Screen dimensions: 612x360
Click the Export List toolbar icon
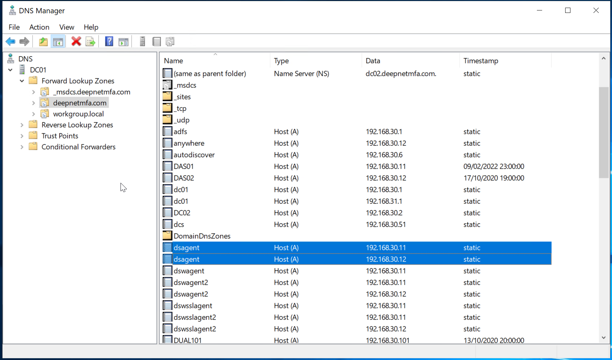coord(90,42)
